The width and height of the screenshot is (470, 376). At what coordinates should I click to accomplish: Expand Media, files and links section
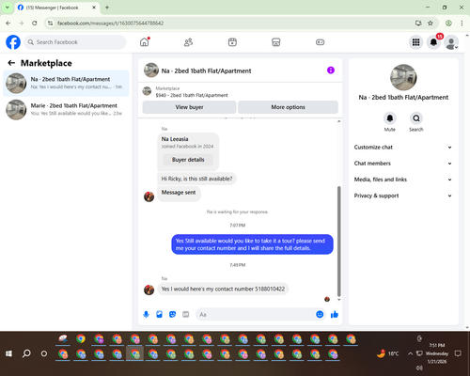[403, 180]
